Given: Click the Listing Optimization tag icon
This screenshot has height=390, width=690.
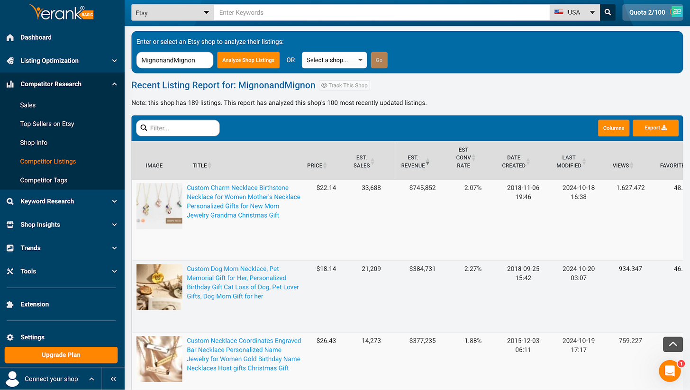Looking at the screenshot, I should [x=10, y=61].
